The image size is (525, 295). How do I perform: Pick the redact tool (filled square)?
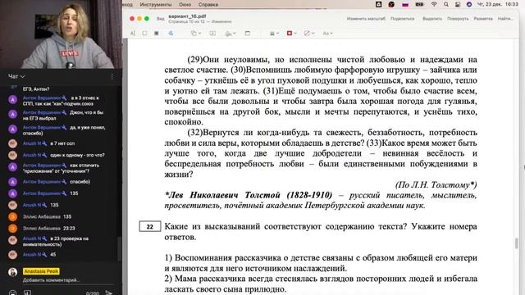coord(157,33)
